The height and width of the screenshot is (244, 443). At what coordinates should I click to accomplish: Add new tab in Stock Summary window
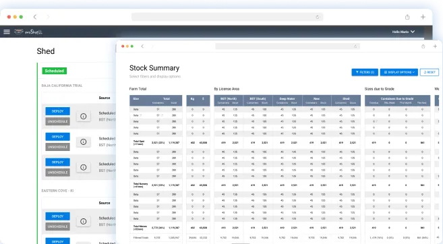click(x=435, y=47)
